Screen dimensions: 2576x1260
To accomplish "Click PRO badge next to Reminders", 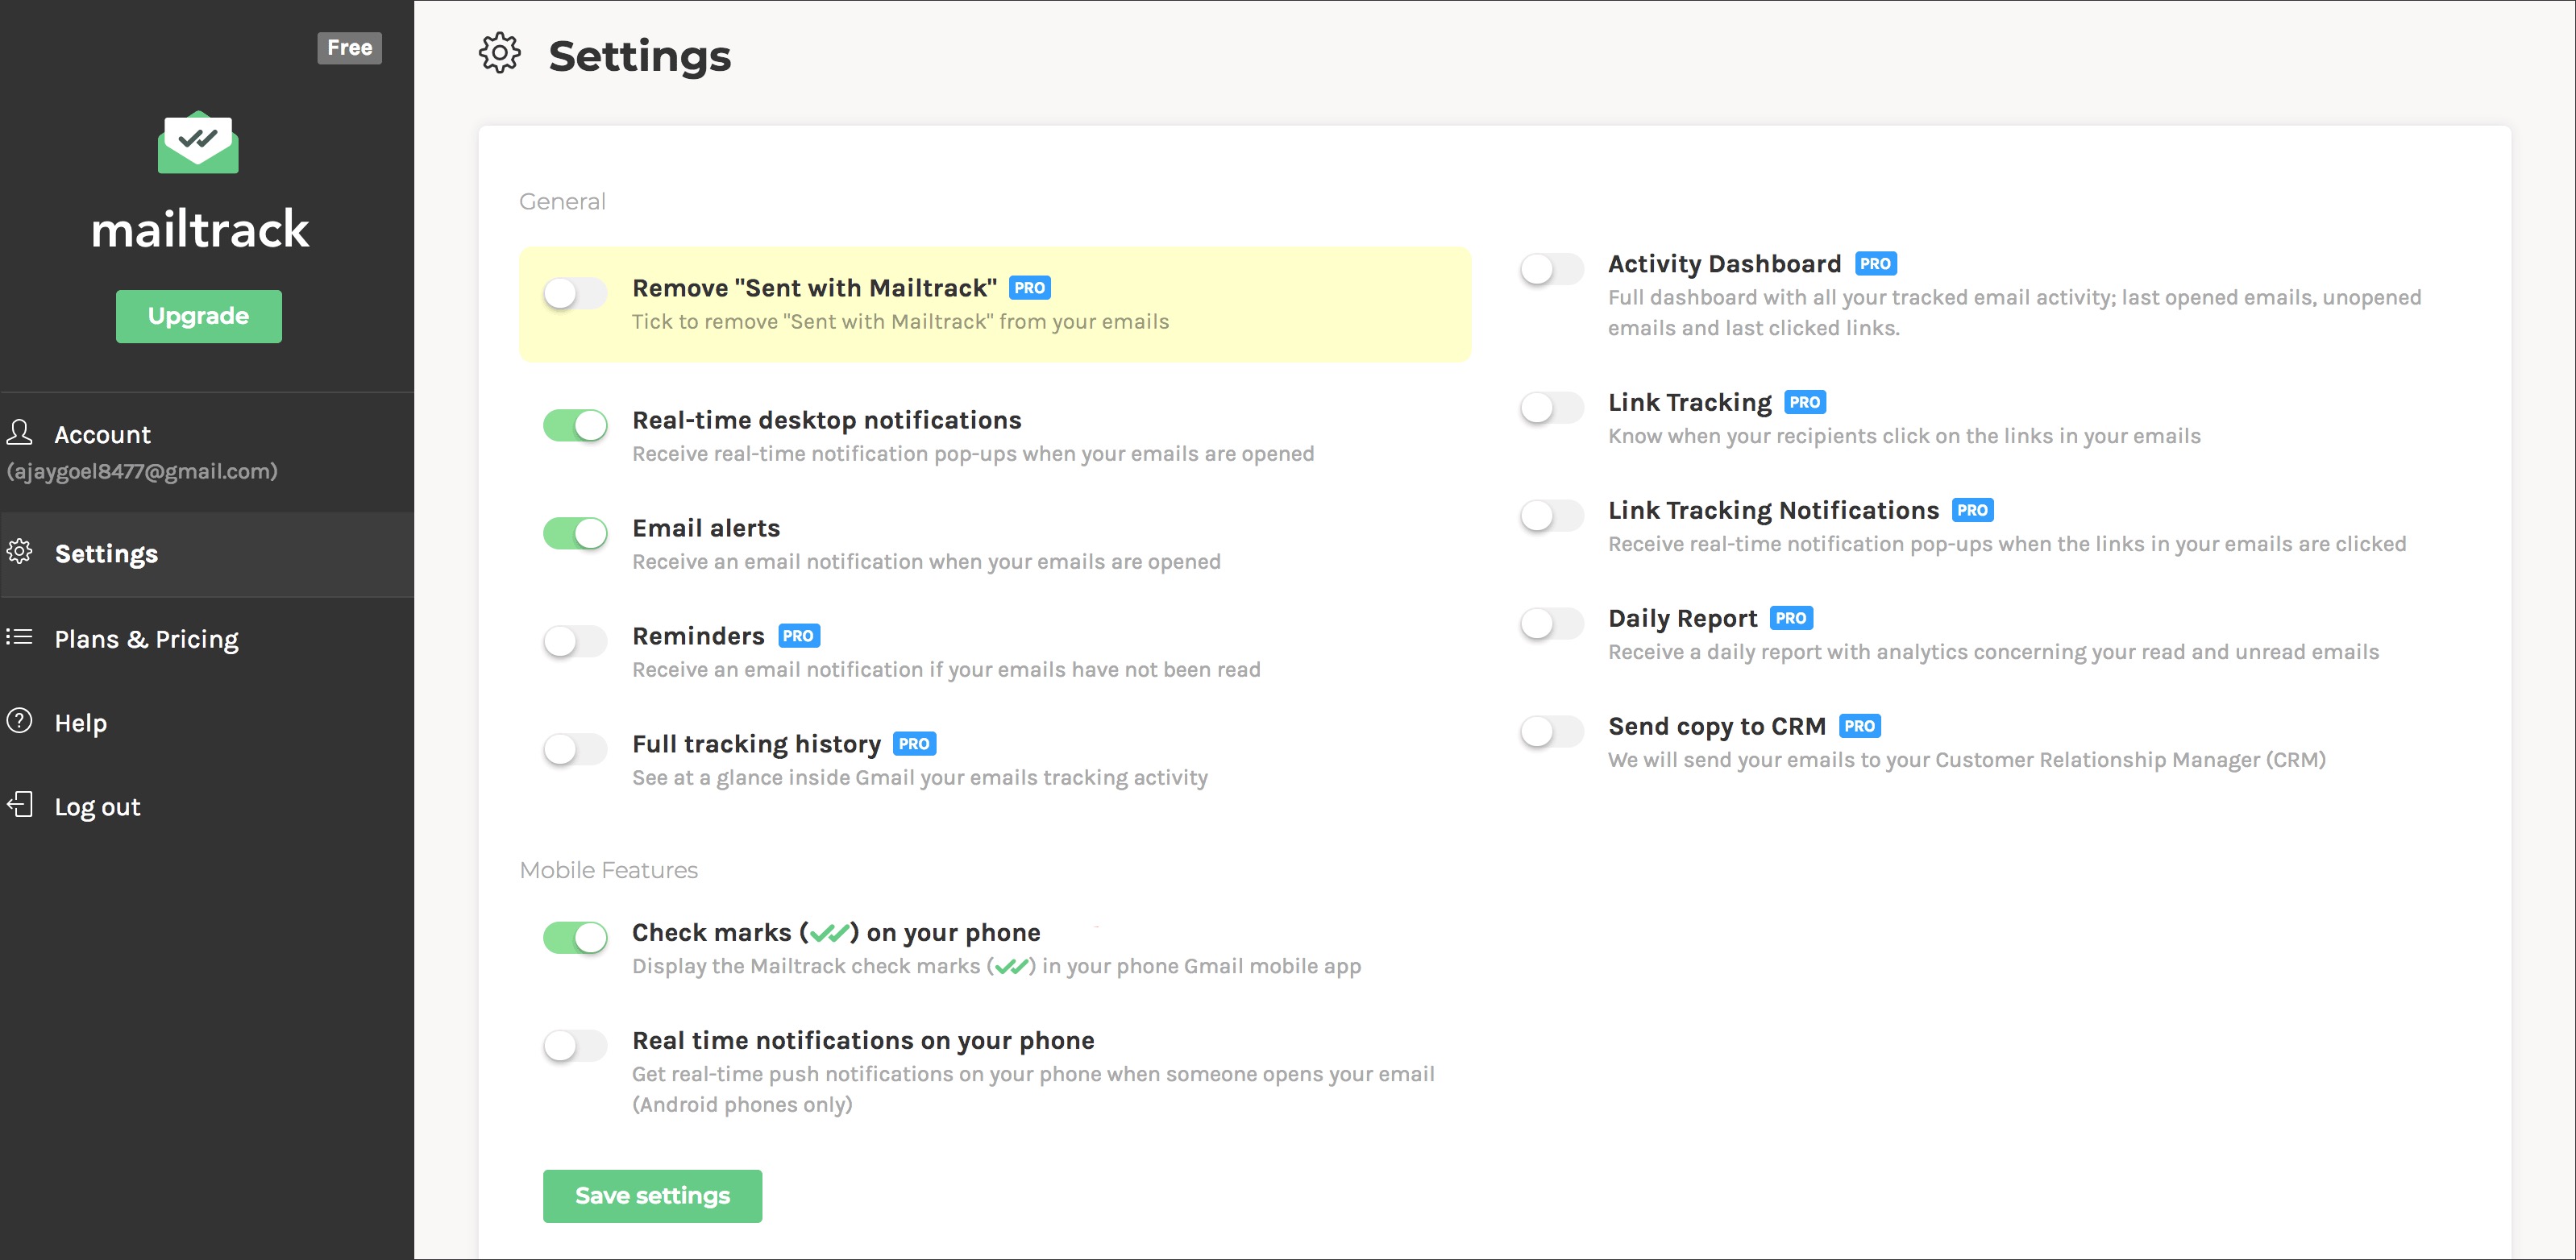I will point(798,636).
